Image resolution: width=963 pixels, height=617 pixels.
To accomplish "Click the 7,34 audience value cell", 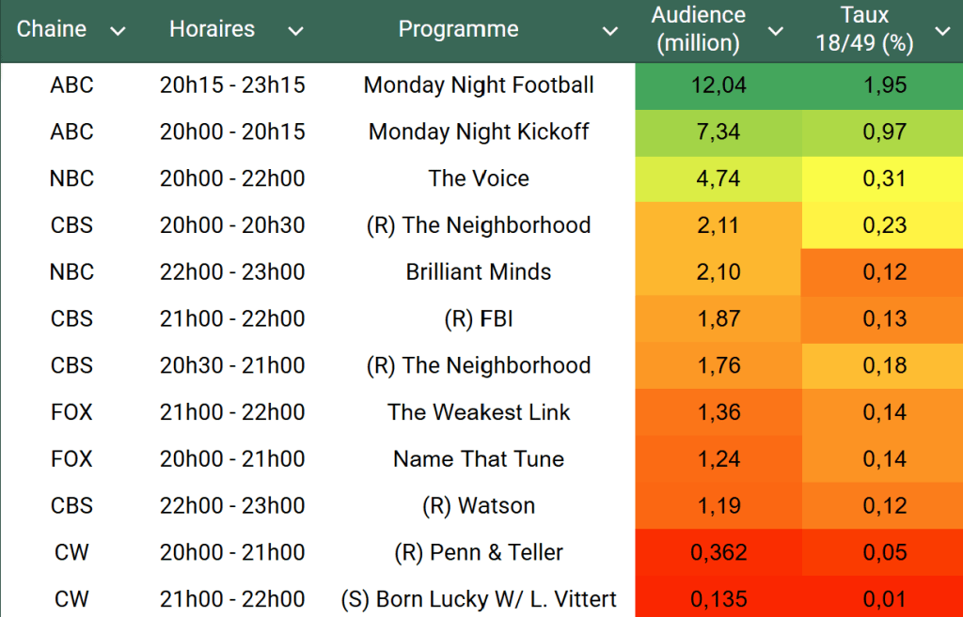I will coord(718,131).
